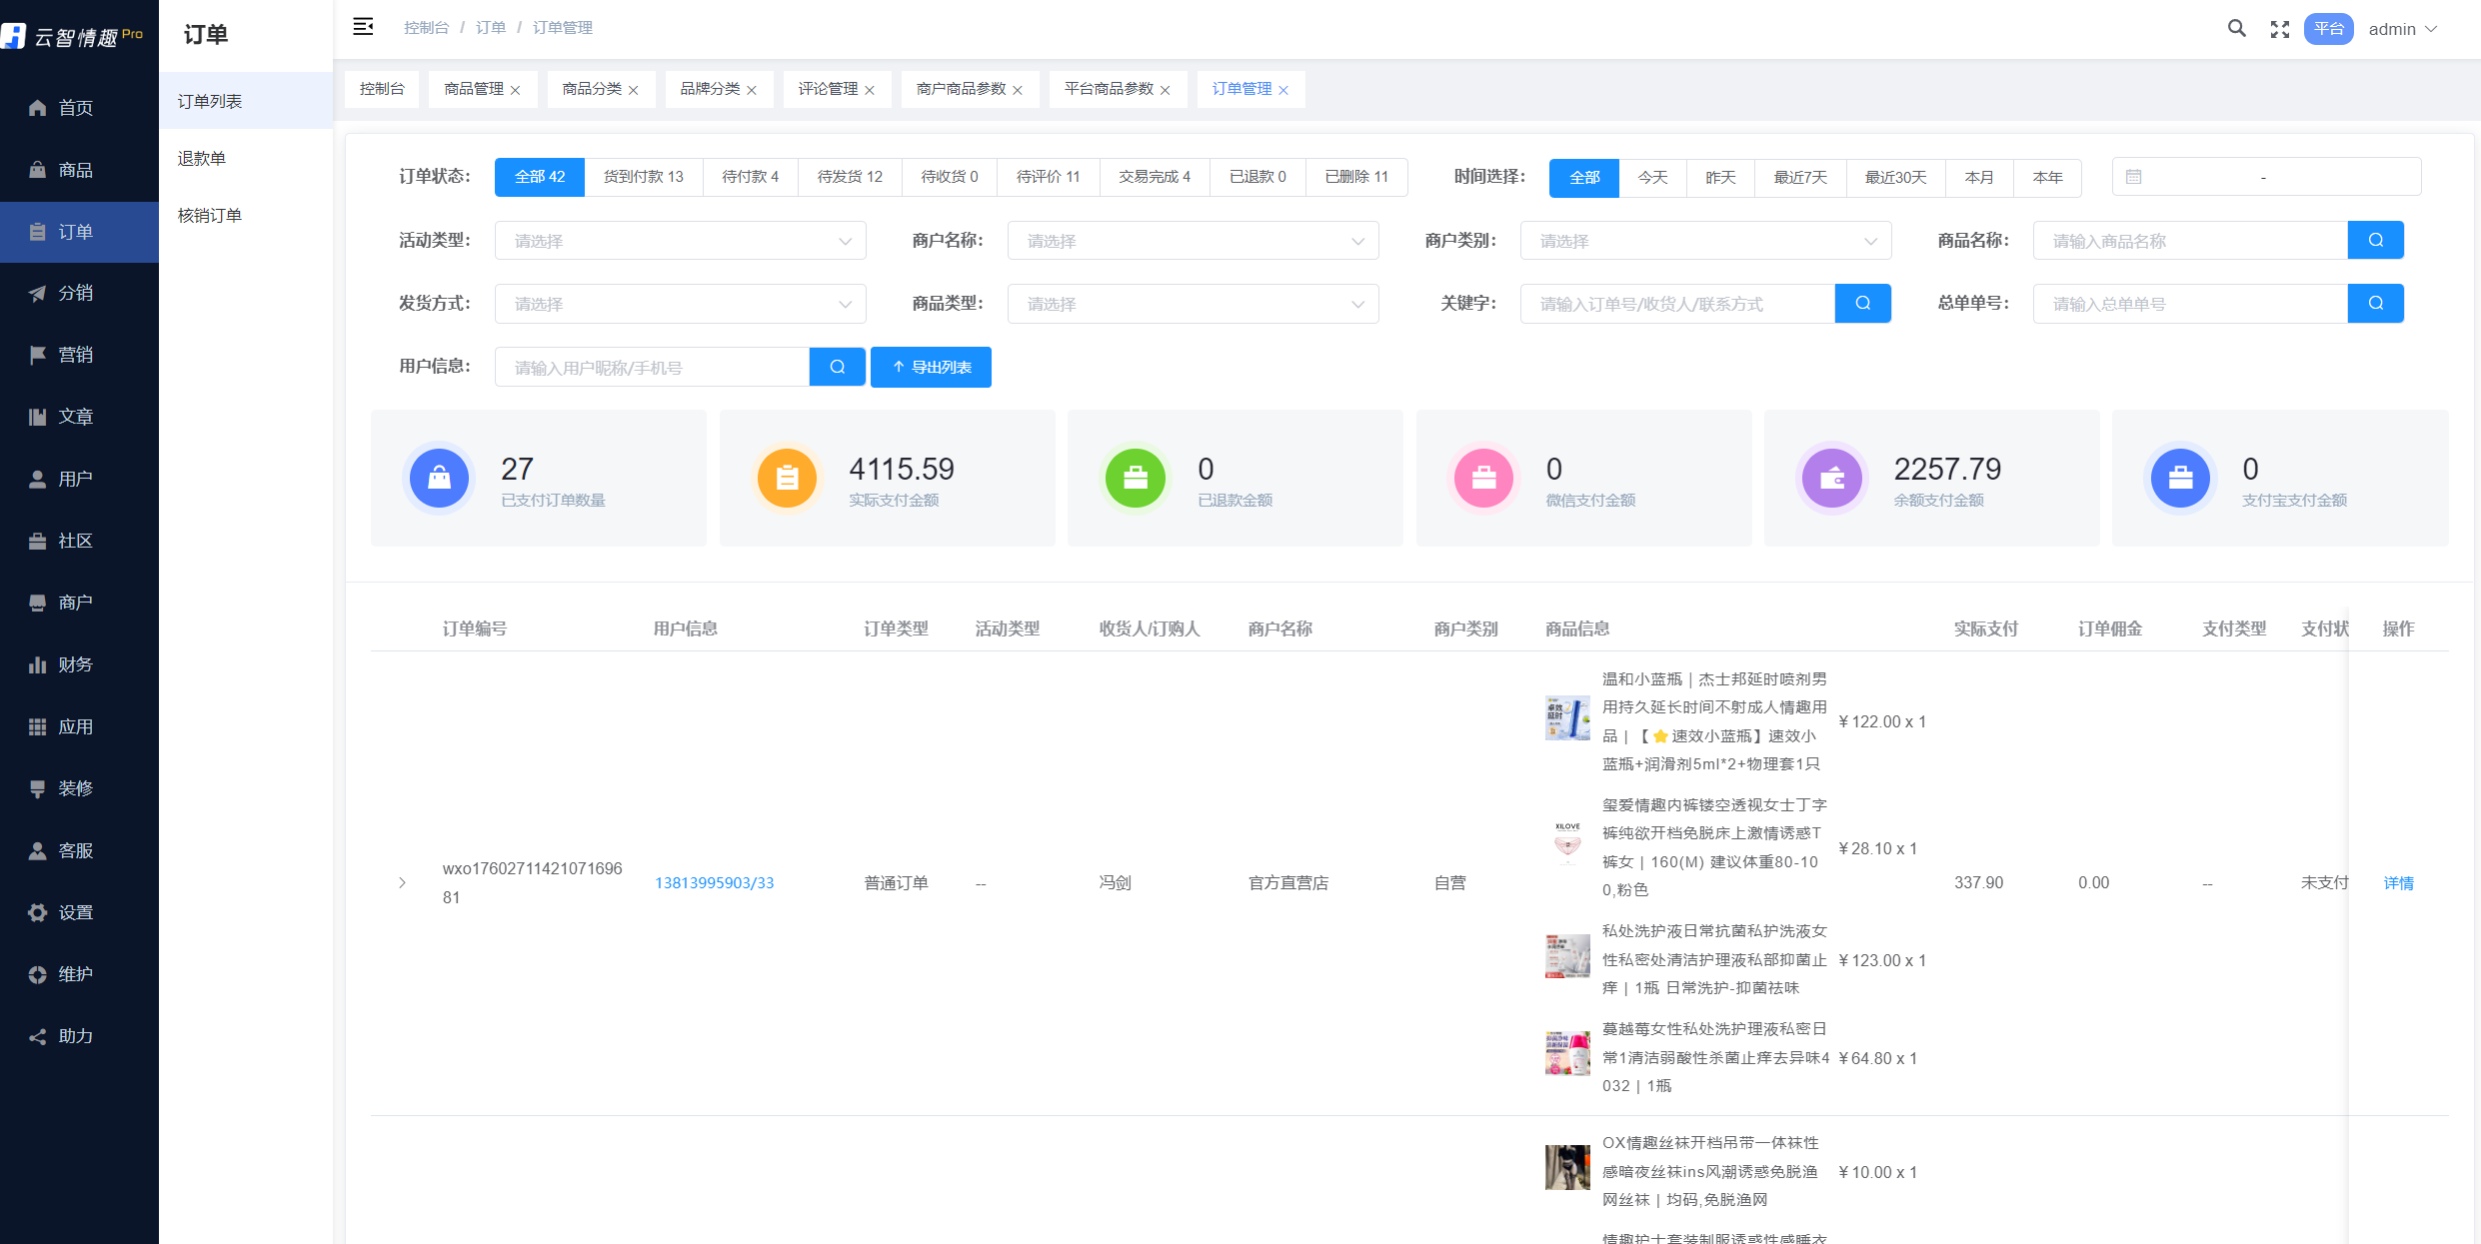Viewport: 2481px width, 1244px height.
Task: Click the 导出列表 export button
Action: [x=931, y=367]
